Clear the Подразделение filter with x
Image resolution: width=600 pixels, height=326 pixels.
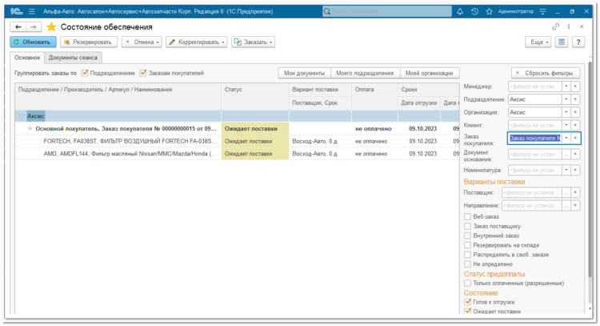[575, 99]
